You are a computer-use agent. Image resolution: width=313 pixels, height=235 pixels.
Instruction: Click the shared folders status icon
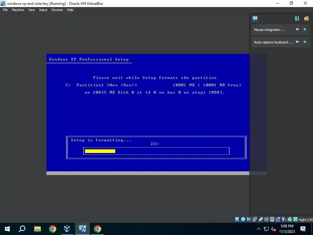pos(266,219)
